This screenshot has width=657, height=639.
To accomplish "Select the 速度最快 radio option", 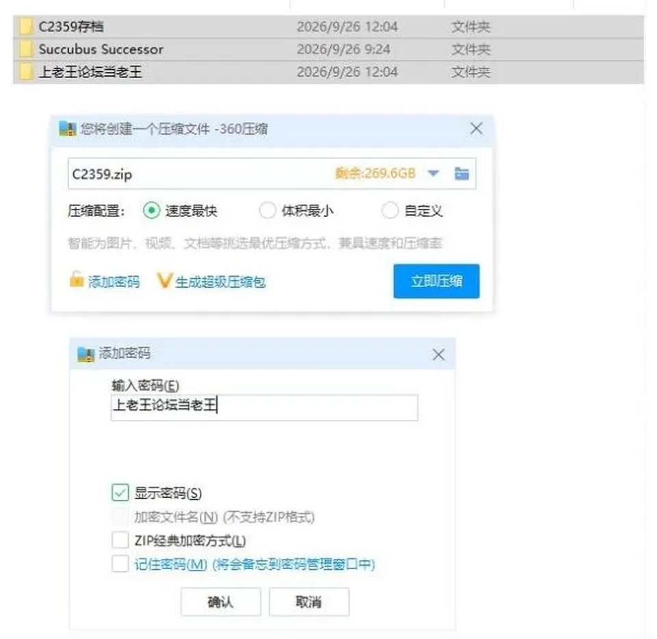I will point(152,210).
